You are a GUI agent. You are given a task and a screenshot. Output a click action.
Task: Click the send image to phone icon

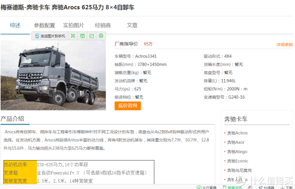37,36
